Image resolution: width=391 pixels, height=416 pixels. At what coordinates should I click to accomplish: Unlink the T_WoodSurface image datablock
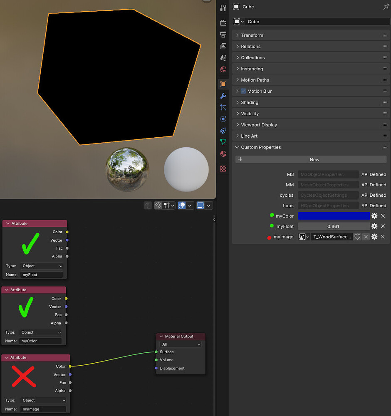366,236
